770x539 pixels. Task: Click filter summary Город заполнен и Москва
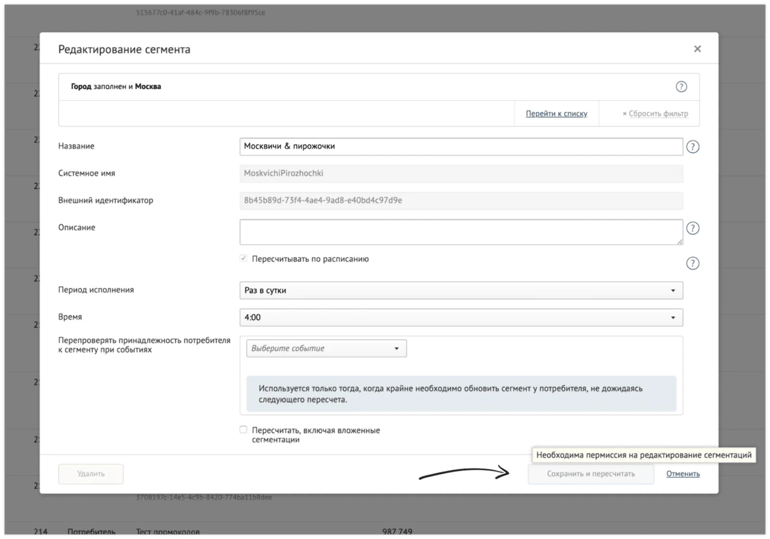click(x=116, y=87)
